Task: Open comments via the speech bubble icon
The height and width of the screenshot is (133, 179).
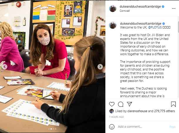Action: pos(121,104)
